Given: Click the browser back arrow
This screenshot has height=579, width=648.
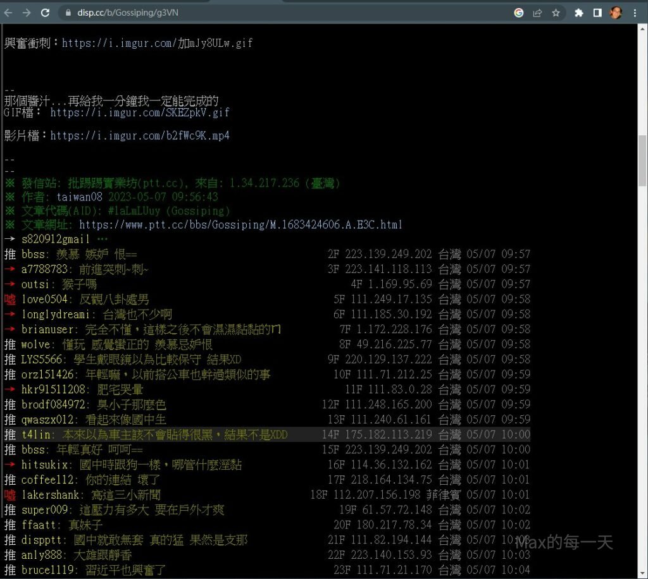Looking at the screenshot, I should (x=9, y=13).
